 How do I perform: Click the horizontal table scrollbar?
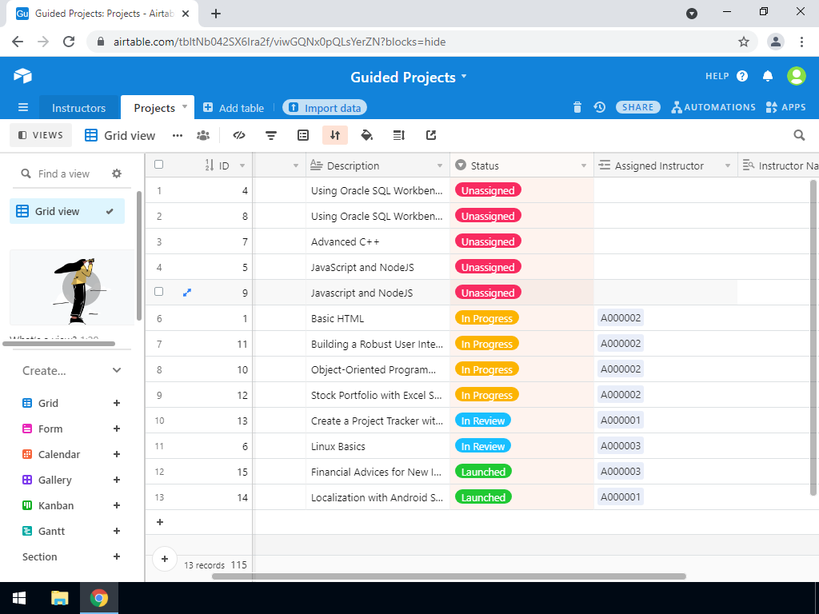click(449, 576)
